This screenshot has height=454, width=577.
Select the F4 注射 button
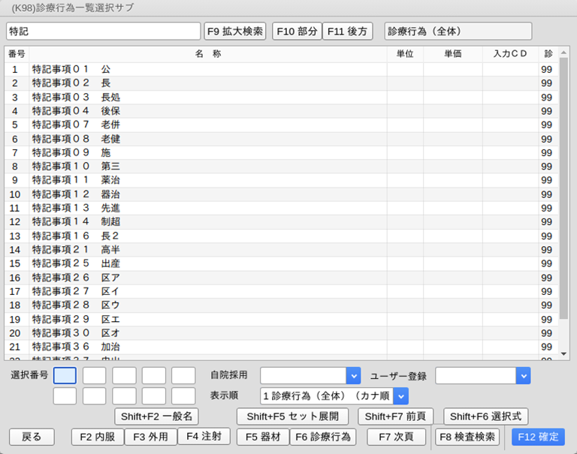tap(204, 436)
